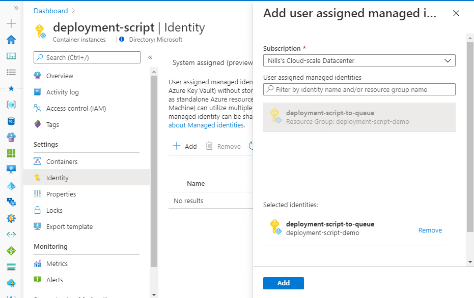The image size is (474, 298).
Task: Open the Subscription dropdown
Action: pyautogui.click(x=359, y=60)
